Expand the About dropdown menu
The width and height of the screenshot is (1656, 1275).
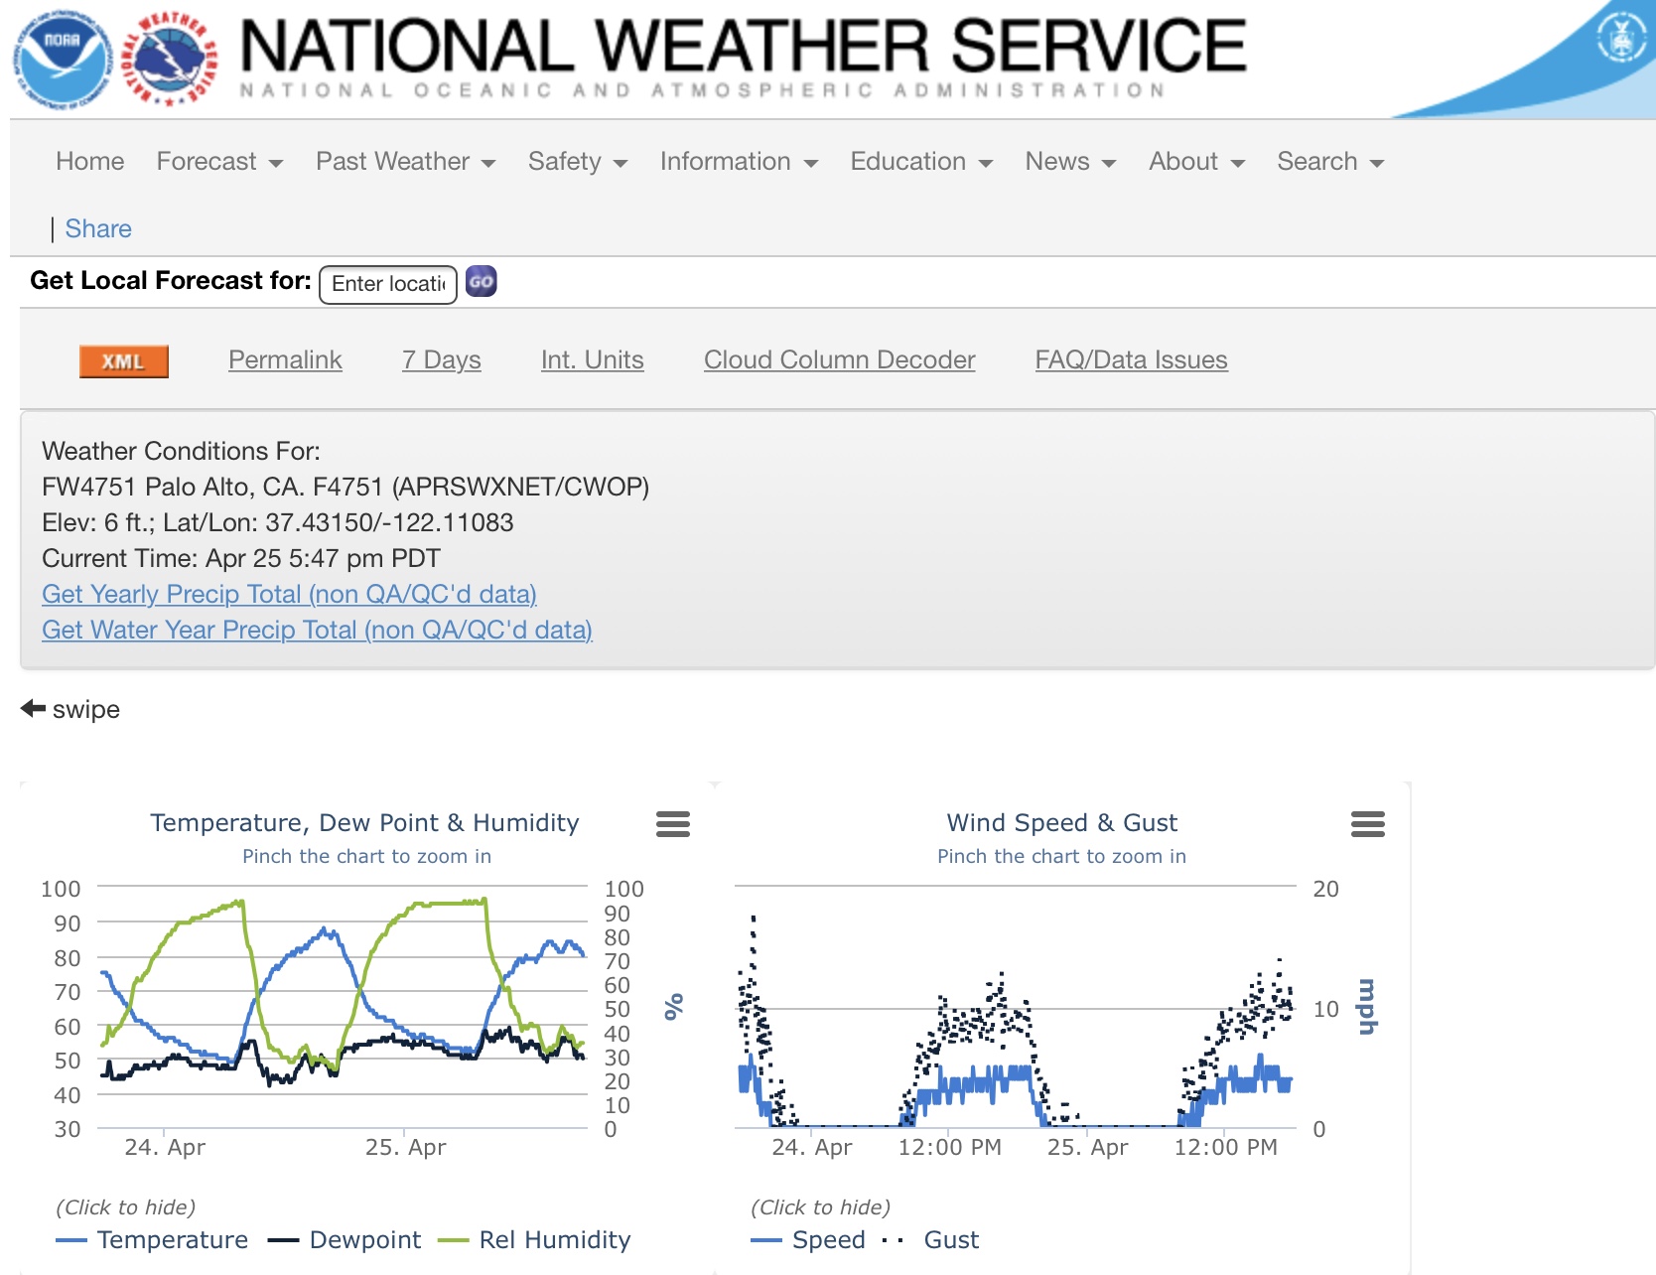click(x=1196, y=161)
